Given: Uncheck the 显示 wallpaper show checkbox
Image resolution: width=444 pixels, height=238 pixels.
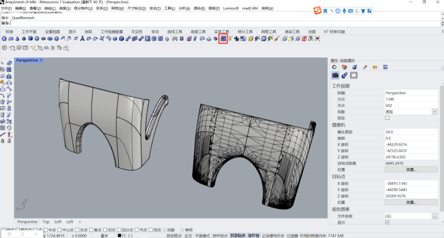Looking at the screenshot, I should tap(387, 222).
